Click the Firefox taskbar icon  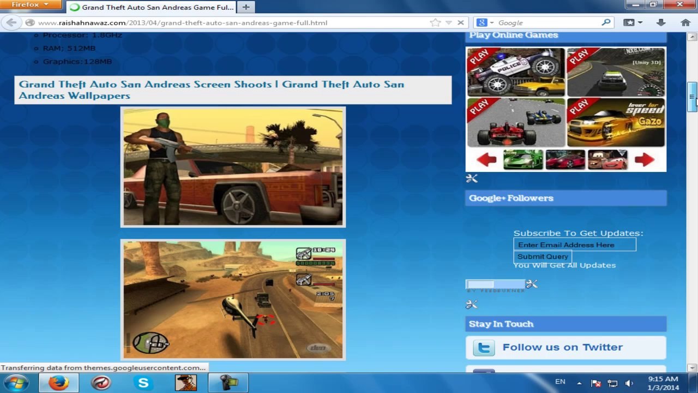click(58, 383)
